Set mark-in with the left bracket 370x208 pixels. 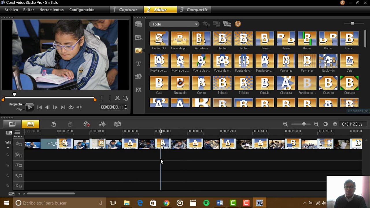pyautogui.click(x=101, y=98)
